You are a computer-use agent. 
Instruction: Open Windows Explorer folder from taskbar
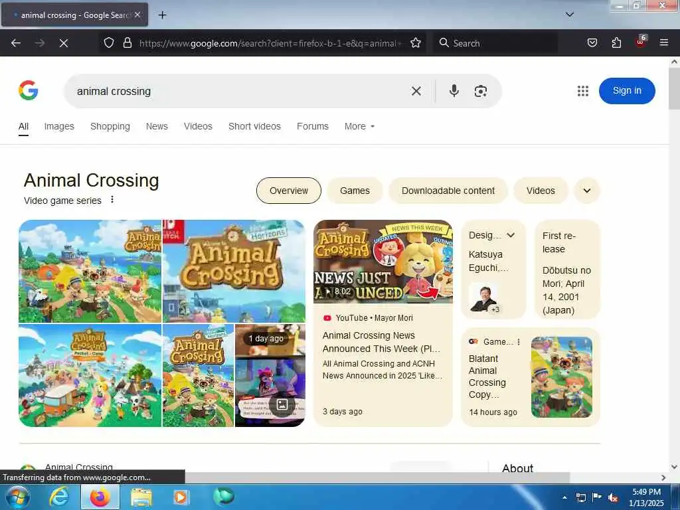141,497
